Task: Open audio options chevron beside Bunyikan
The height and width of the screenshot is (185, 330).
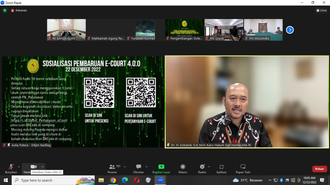Action: click(x=19, y=167)
